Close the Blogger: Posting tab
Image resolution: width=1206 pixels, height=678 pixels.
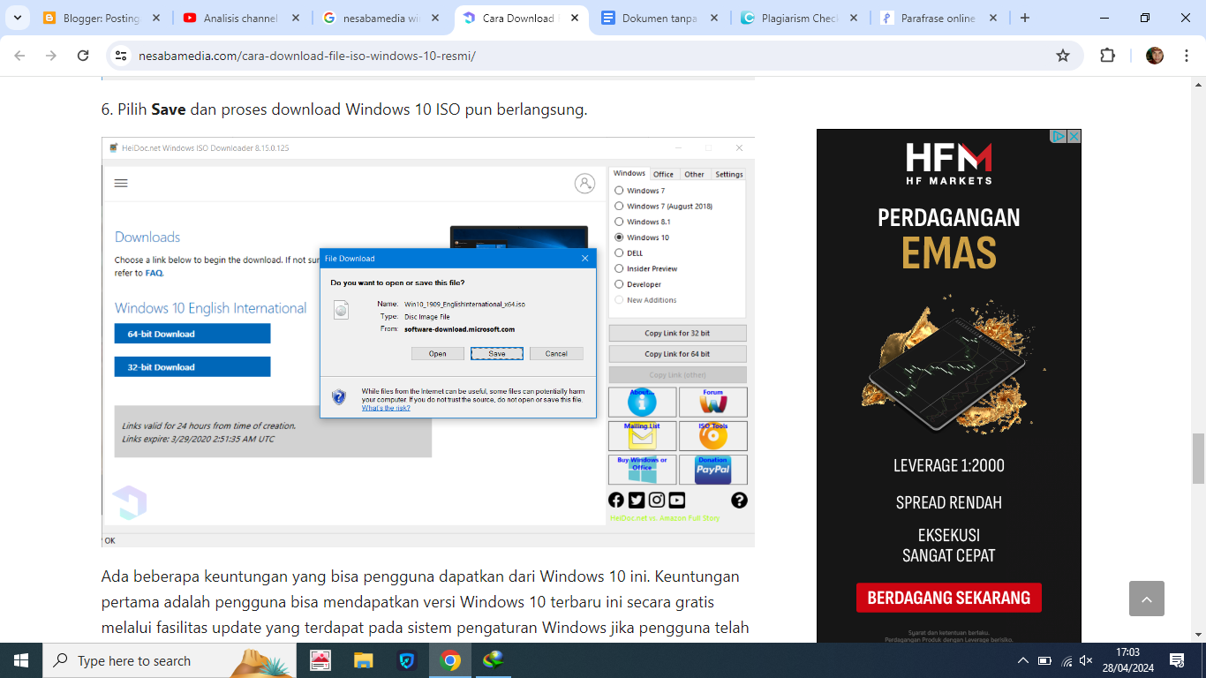click(x=156, y=18)
